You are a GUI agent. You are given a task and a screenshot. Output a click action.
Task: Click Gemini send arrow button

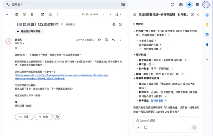(194, 127)
